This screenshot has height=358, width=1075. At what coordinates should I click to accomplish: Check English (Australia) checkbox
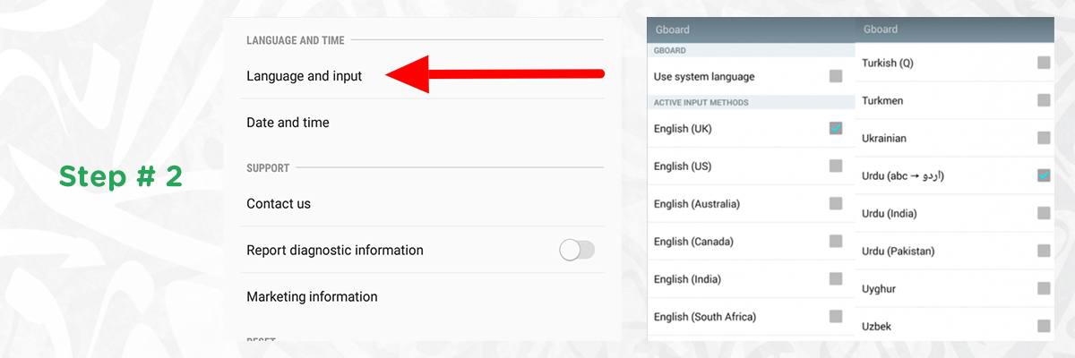[x=836, y=204]
